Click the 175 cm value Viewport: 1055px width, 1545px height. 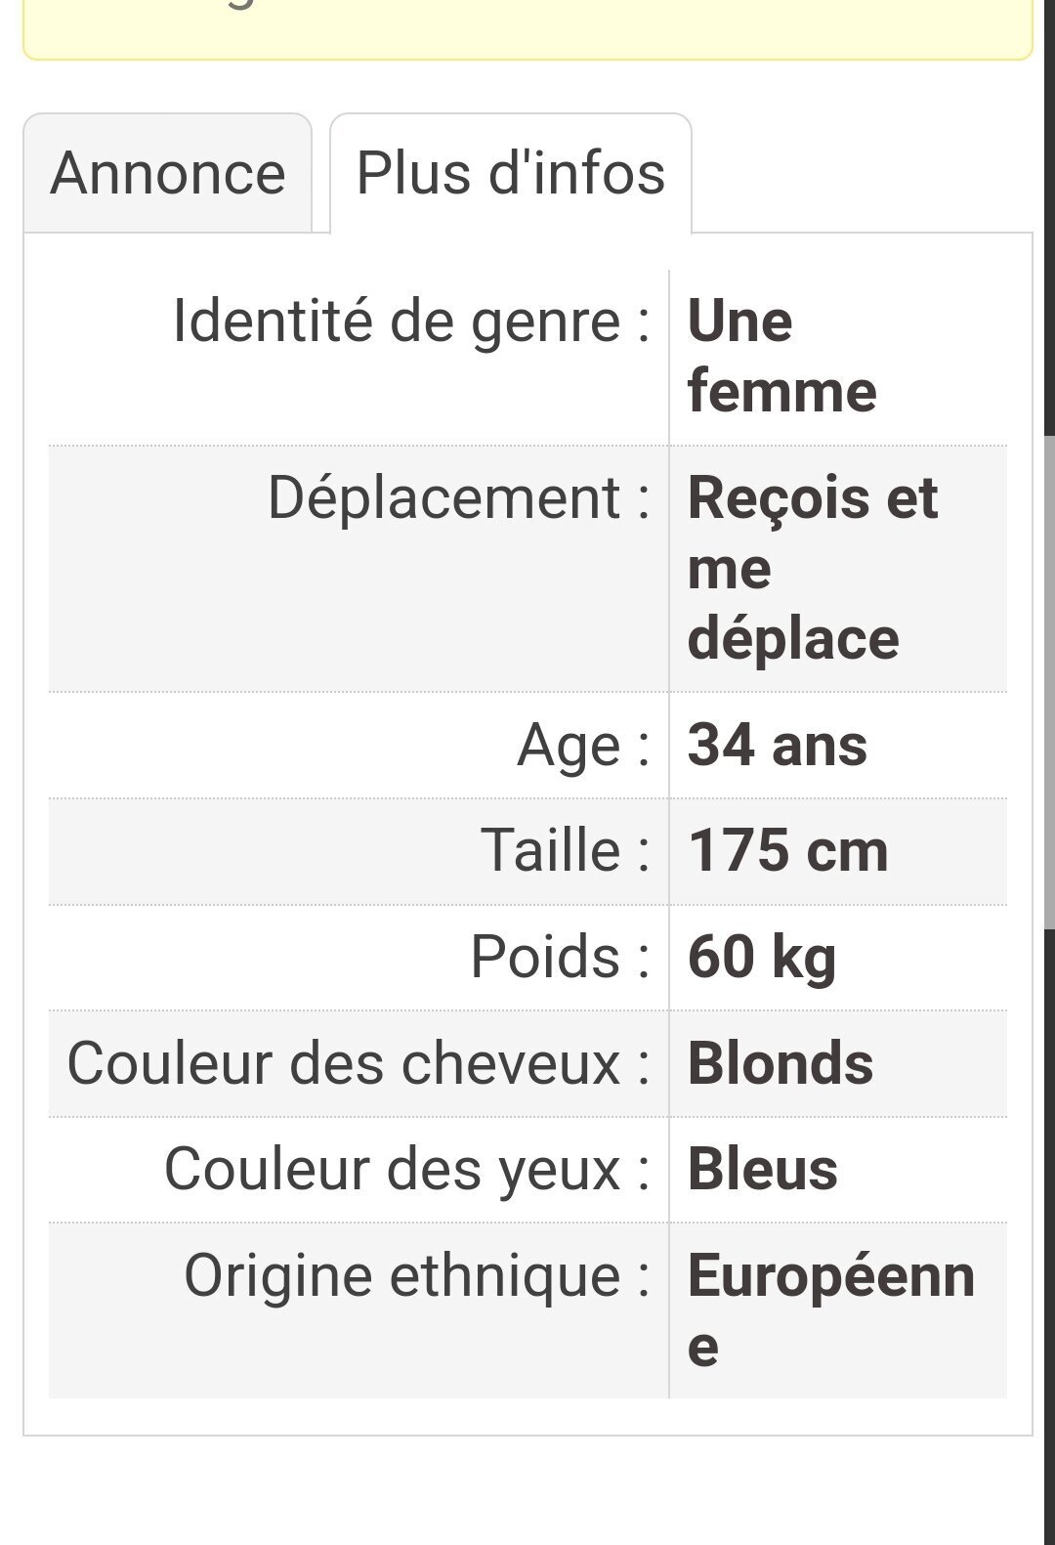click(788, 850)
